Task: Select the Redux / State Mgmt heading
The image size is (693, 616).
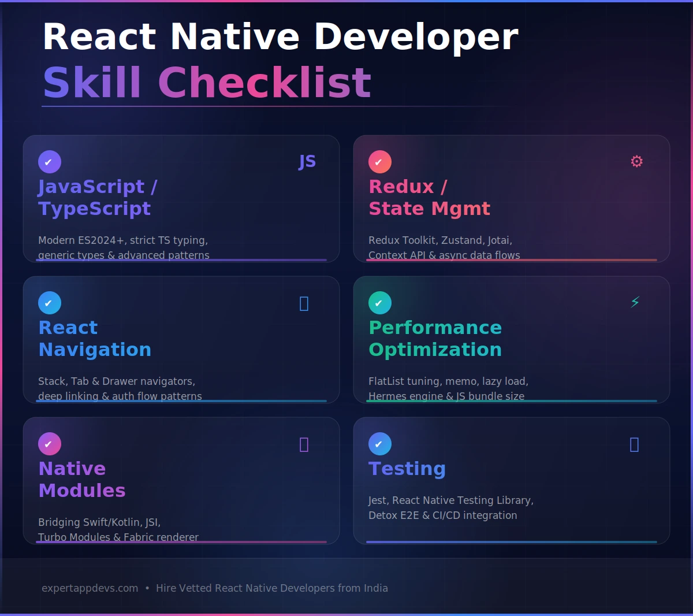Action: (429, 198)
